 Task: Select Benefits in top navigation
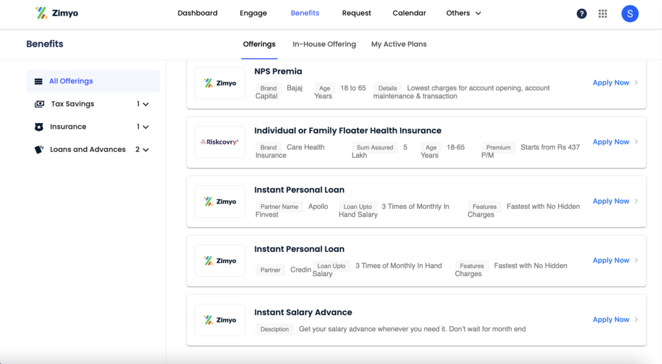tap(305, 13)
